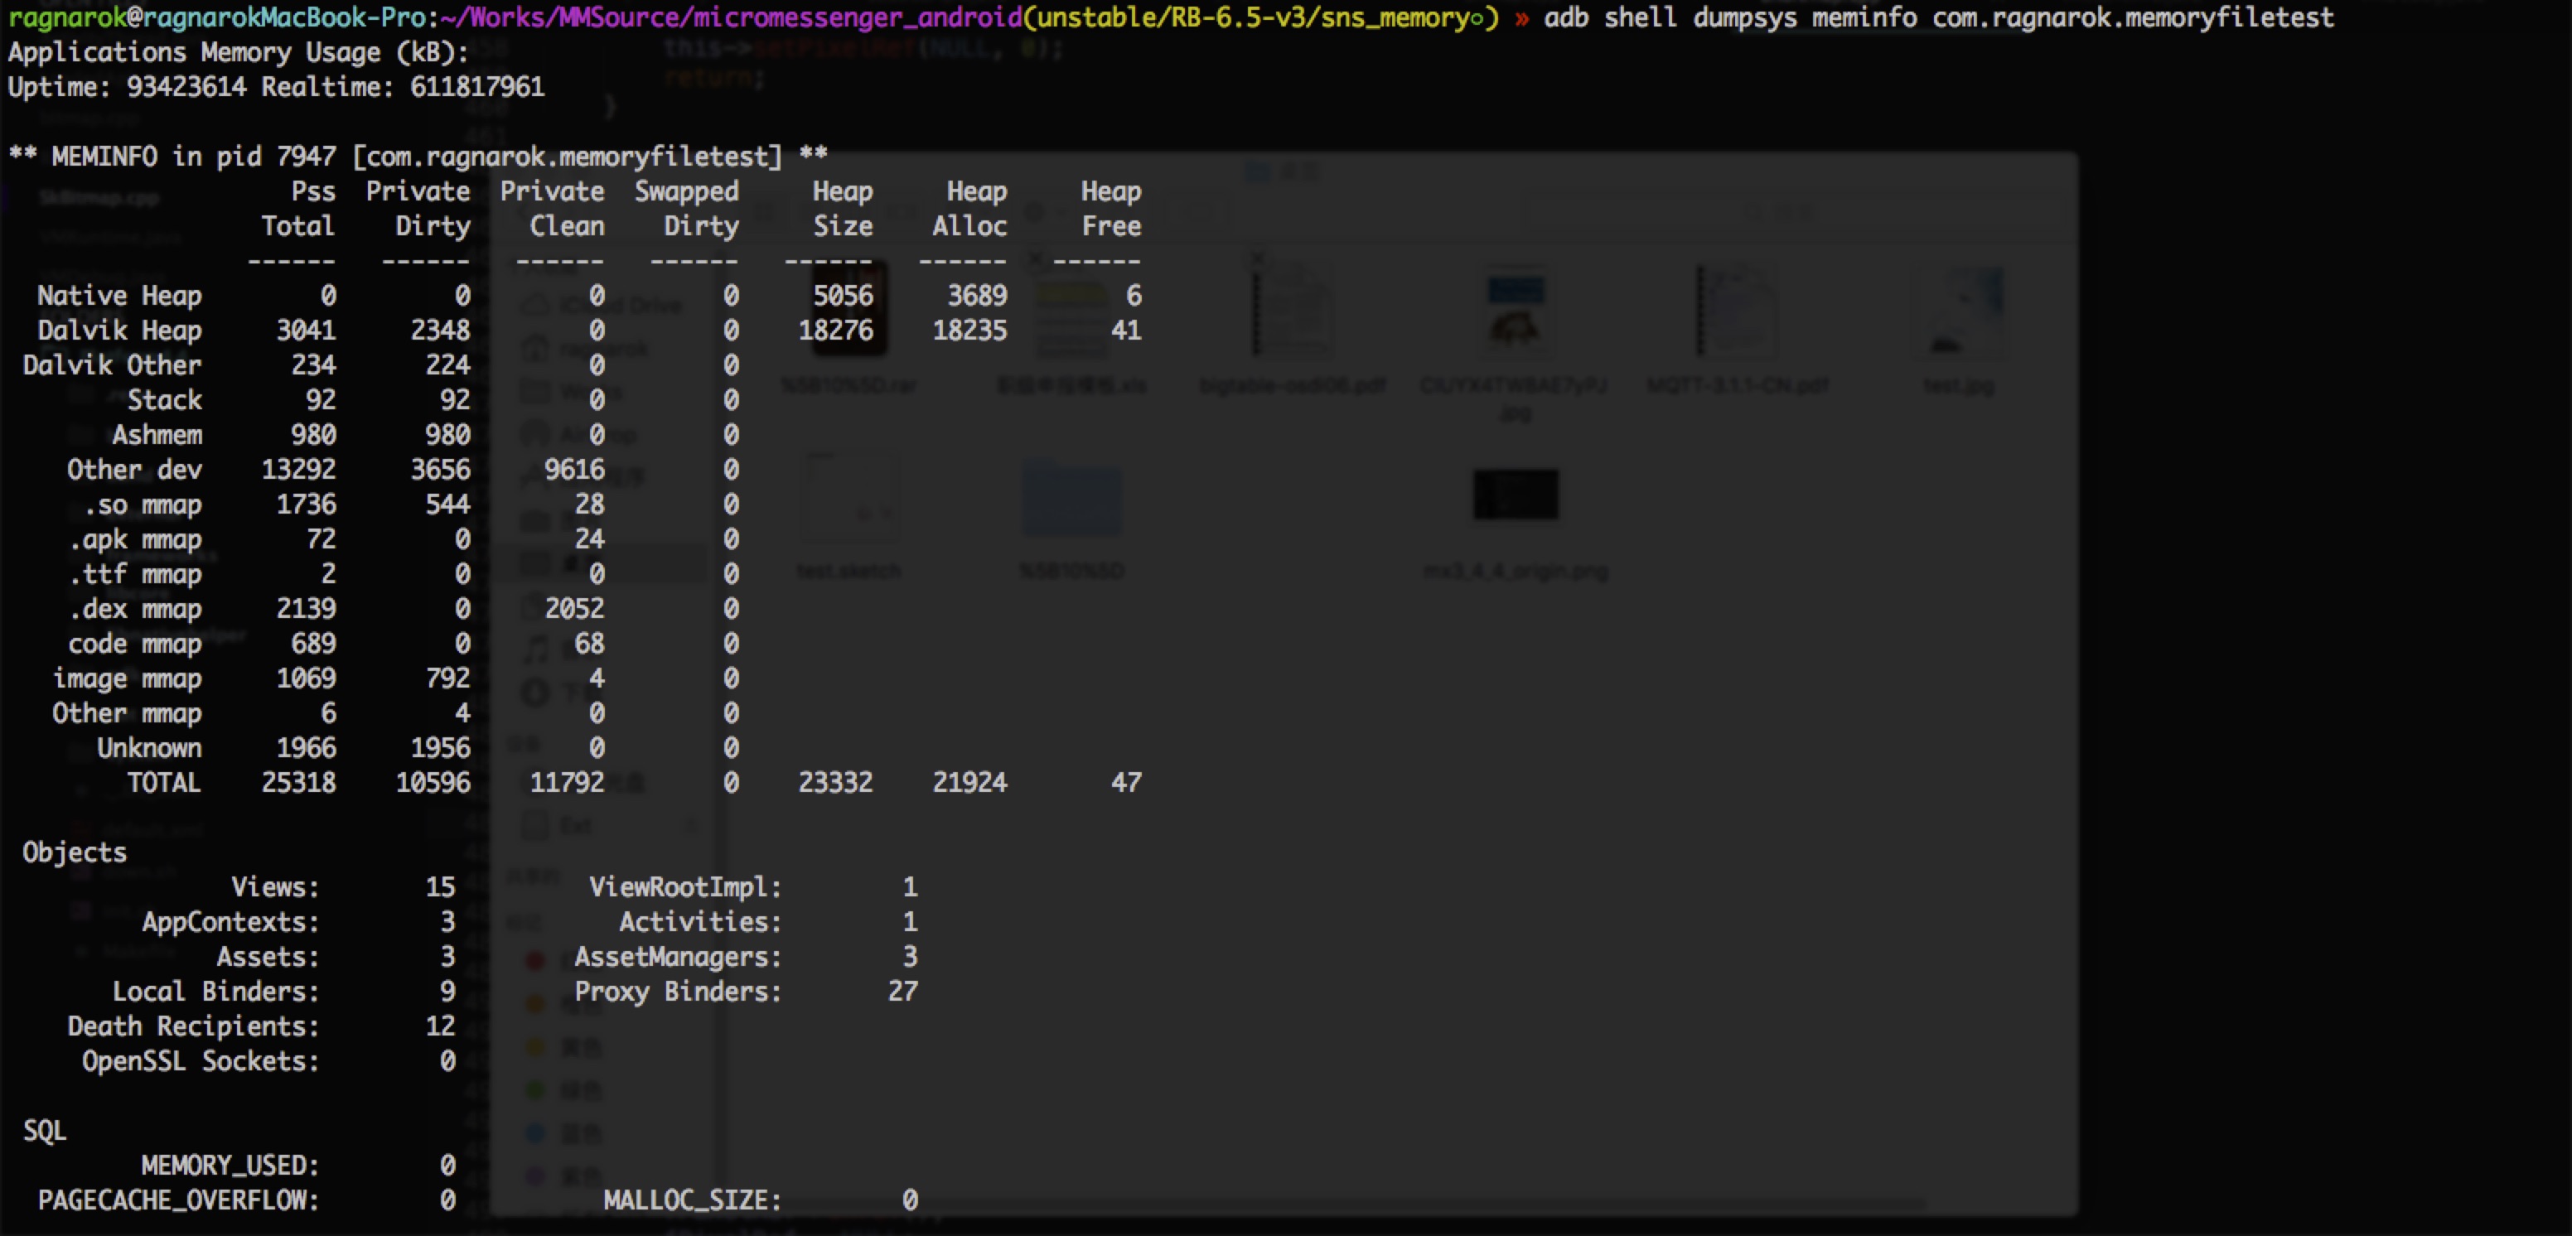Click the 'Other dev' row label
The image size is (2572, 1236).
[135, 469]
